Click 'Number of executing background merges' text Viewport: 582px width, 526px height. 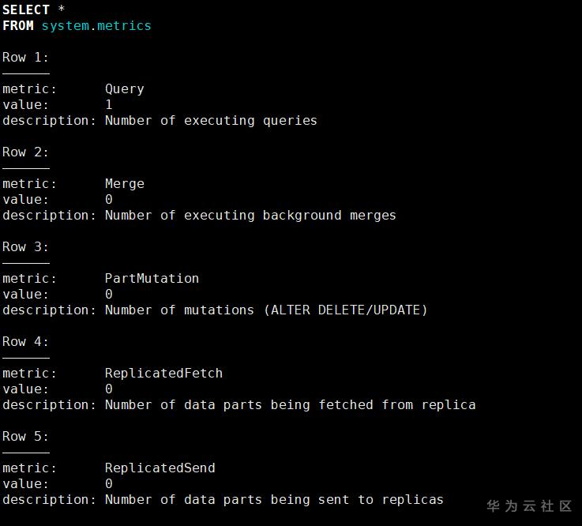(x=250, y=215)
